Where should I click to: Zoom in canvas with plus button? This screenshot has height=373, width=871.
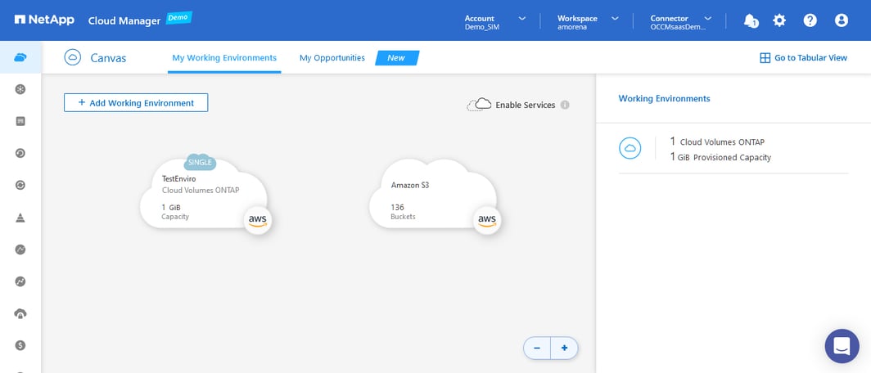pyautogui.click(x=564, y=348)
